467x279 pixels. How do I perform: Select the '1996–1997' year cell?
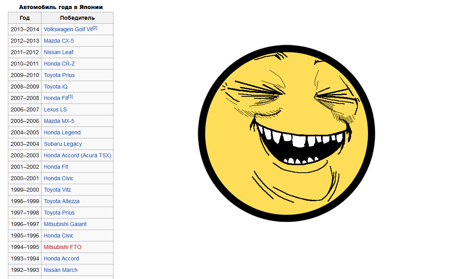point(25,224)
